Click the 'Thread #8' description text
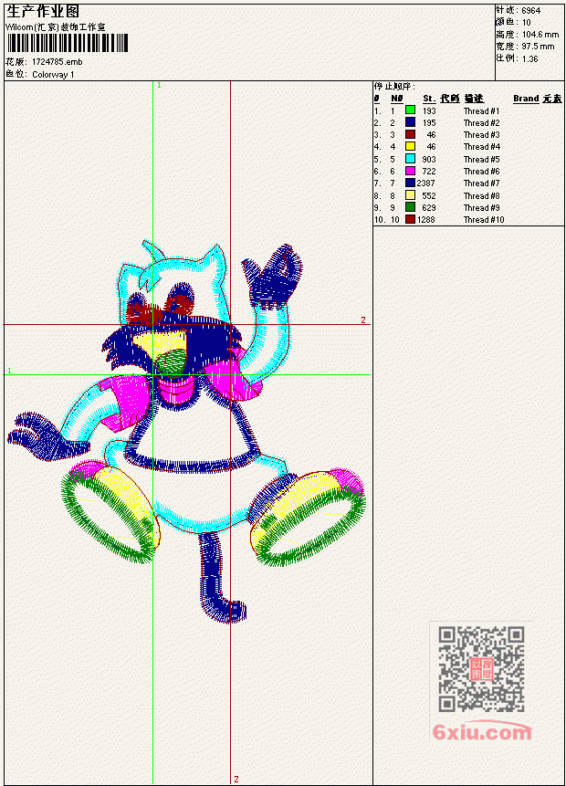Screen dimensions: 566x786 tap(481, 196)
